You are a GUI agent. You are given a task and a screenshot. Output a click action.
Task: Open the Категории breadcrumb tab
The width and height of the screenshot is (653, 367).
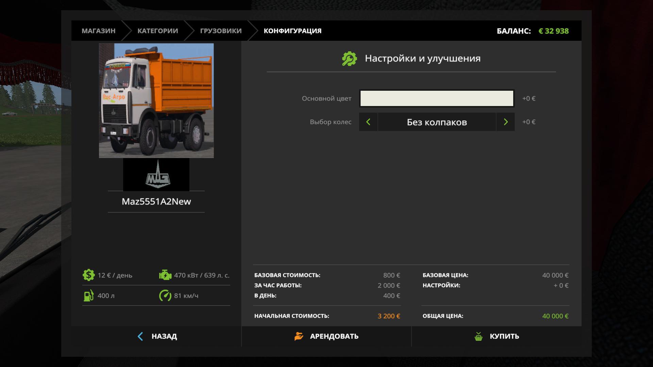tap(157, 31)
